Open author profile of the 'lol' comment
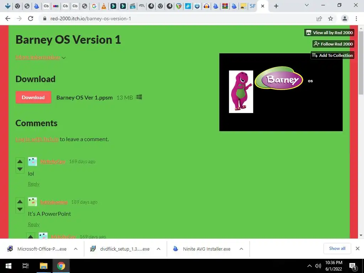 [x=53, y=162]
